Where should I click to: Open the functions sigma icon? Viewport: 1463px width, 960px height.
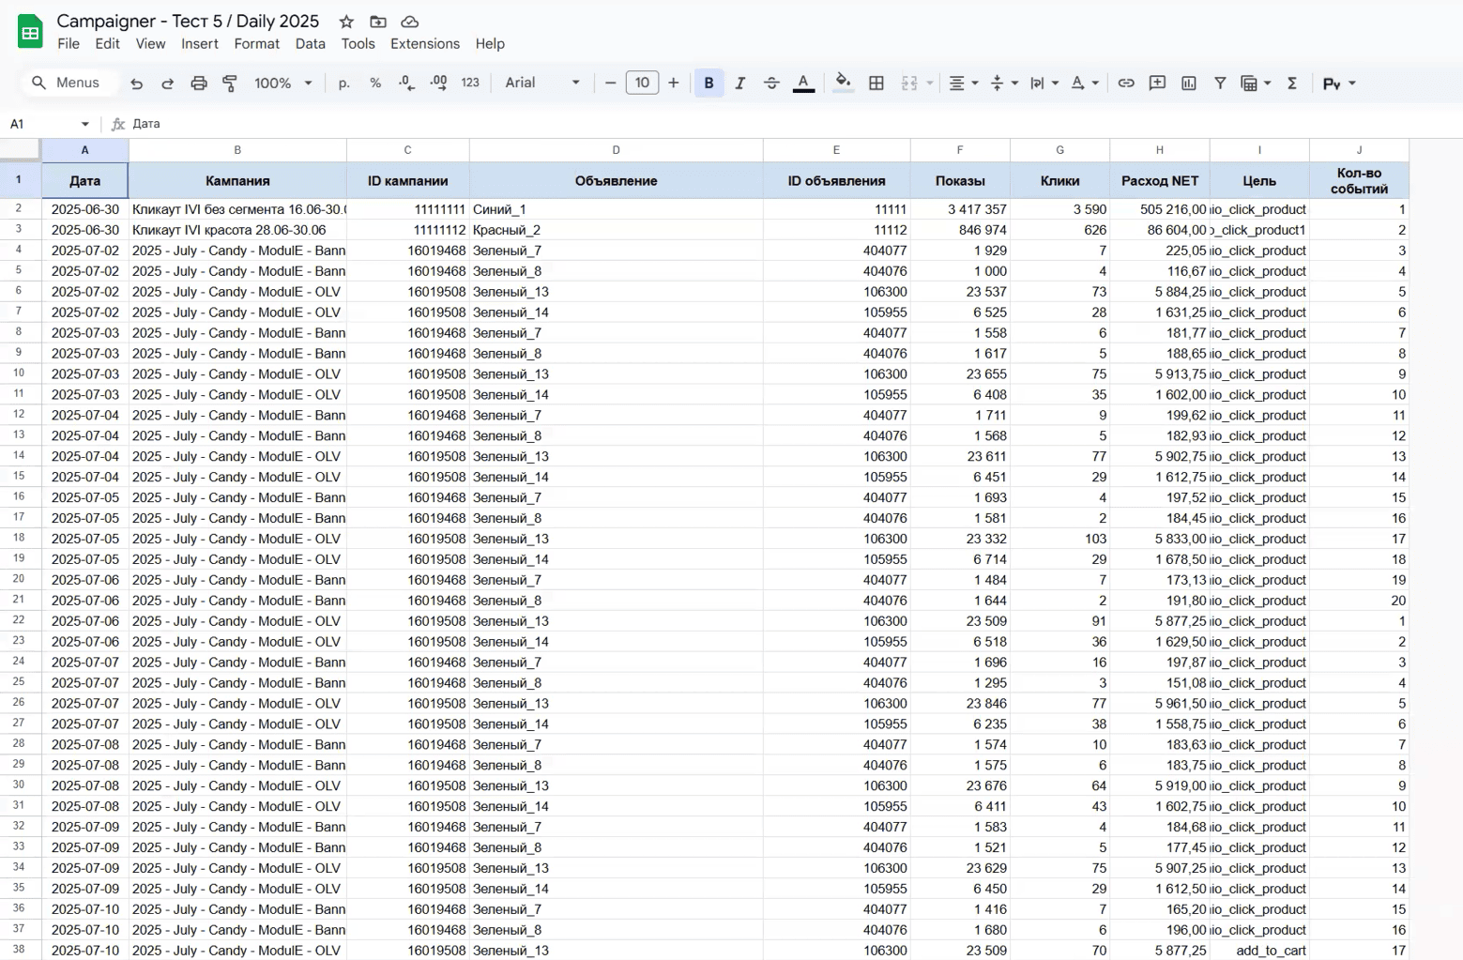coord(1292,84)
